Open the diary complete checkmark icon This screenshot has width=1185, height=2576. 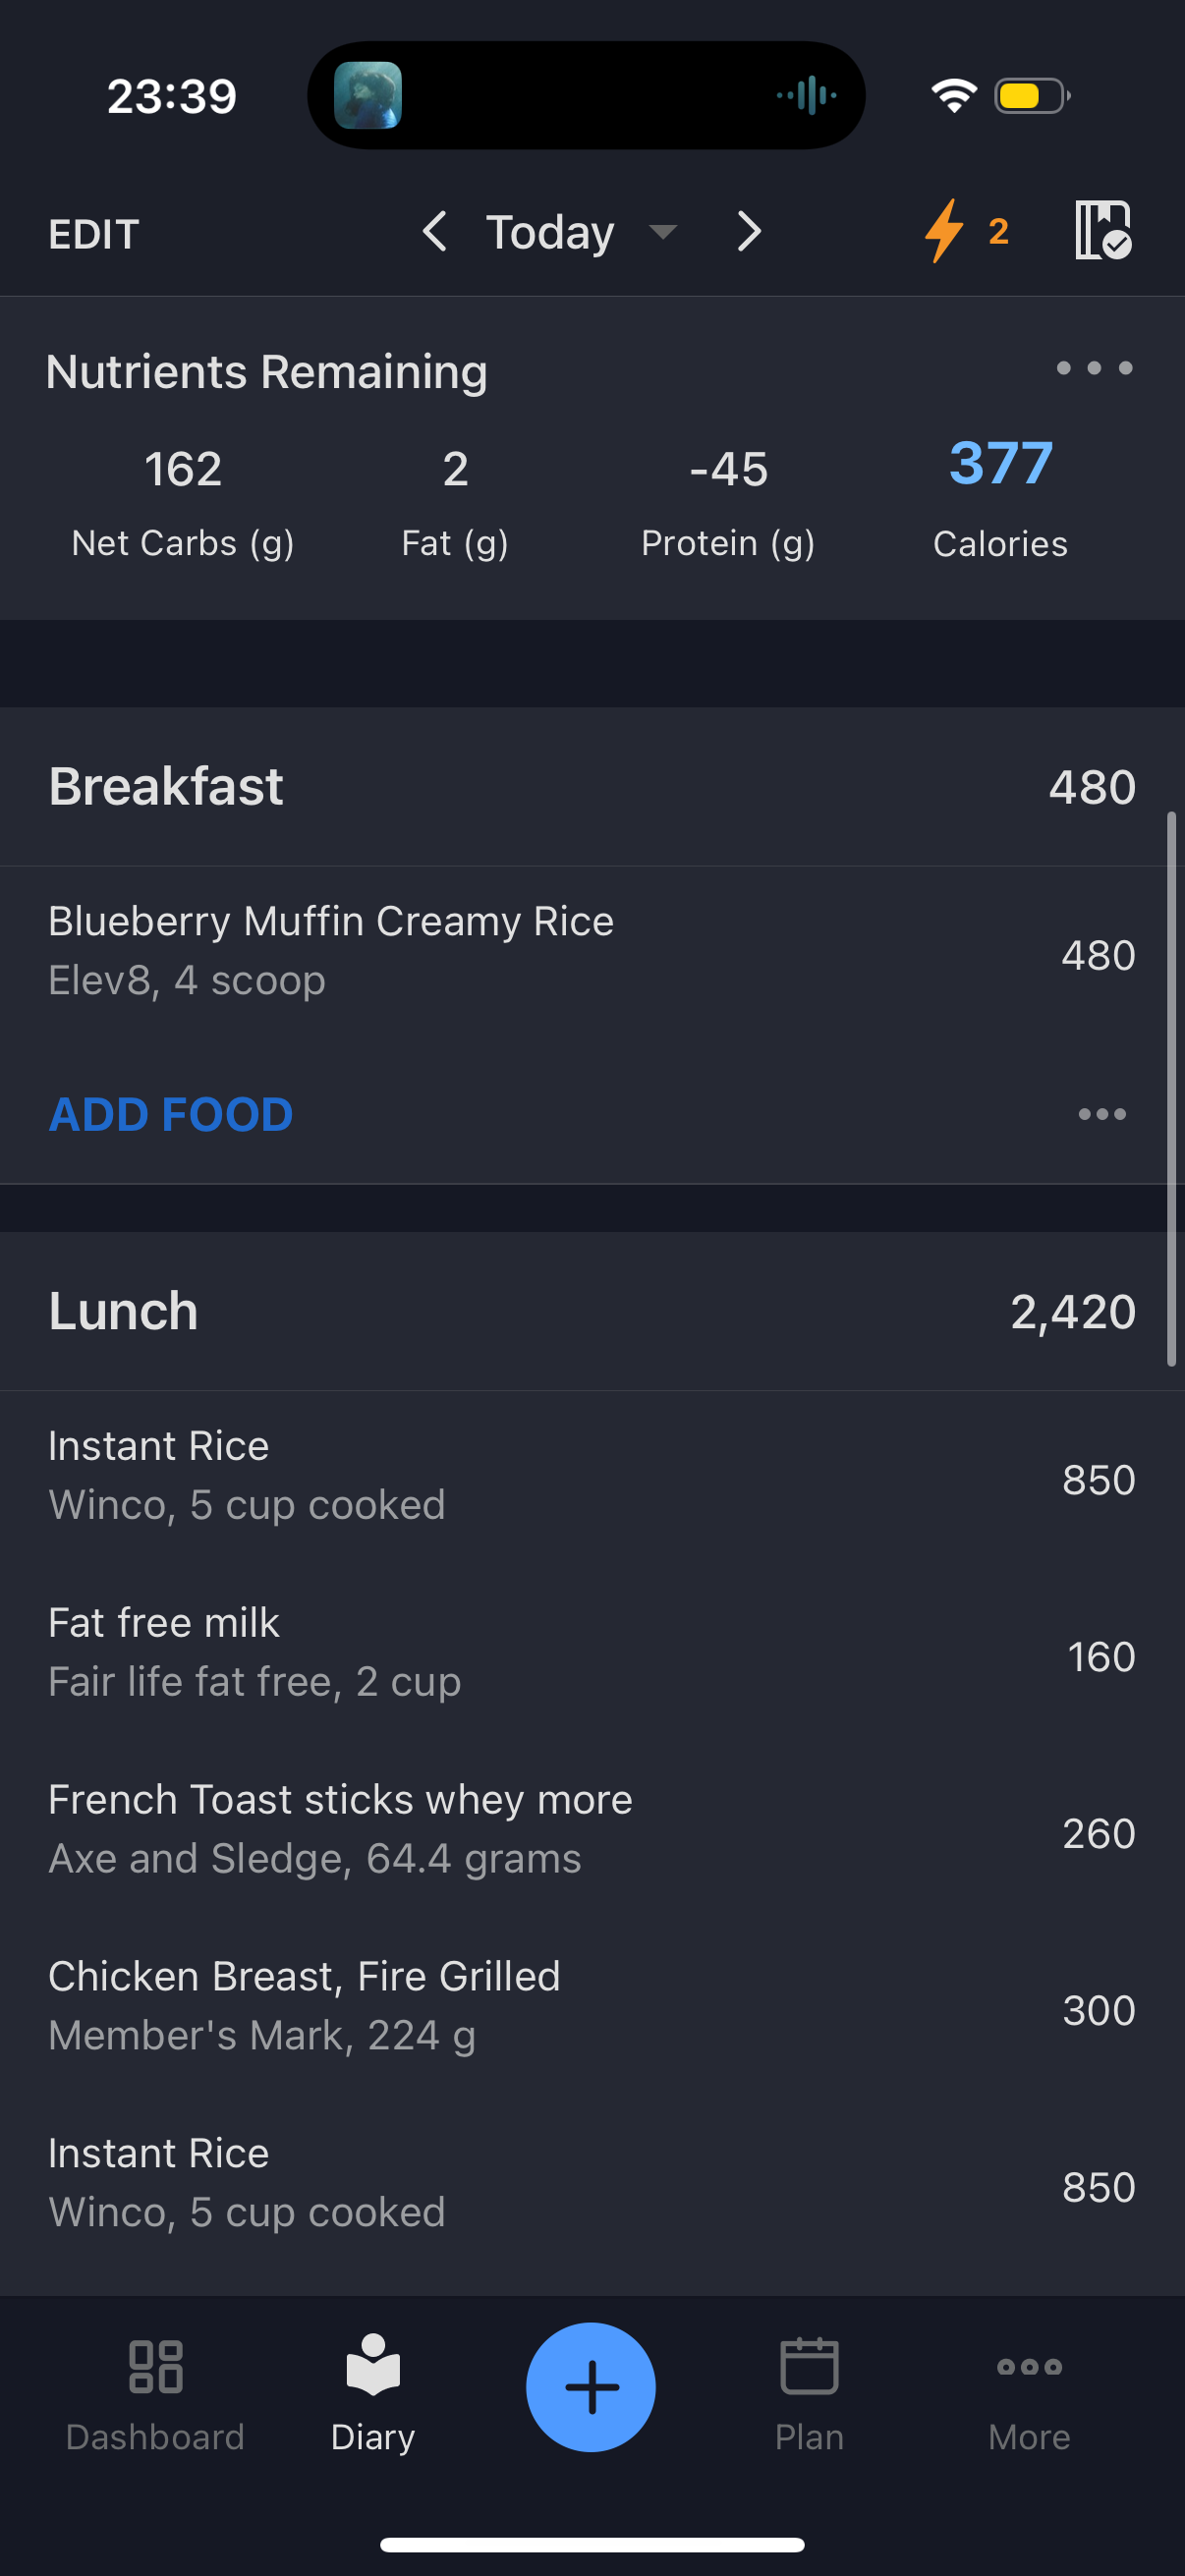point(1103,230)
